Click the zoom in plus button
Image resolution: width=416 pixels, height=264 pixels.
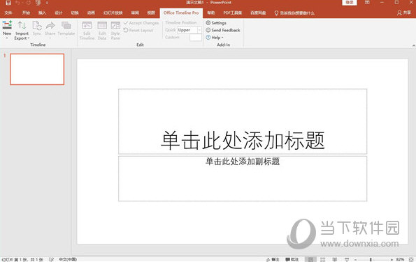392,260
